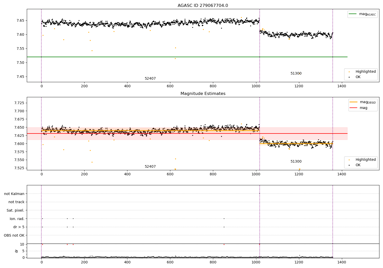This screenshot has height=268, width=383.
Task: Click the 7.575 y-tick label
Action: (x=19, y=152)
